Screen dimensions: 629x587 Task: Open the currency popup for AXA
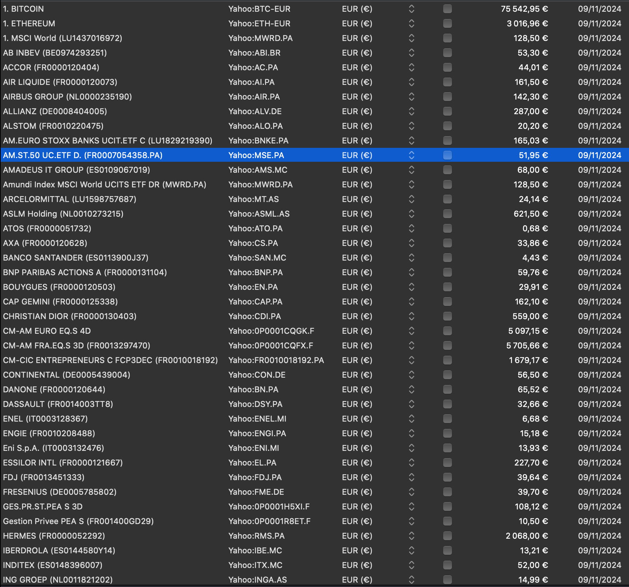412,243
